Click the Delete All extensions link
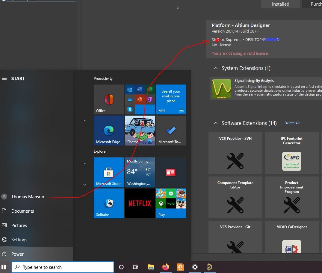The width and height of the screenshot is (322, 273). point(292,123)
